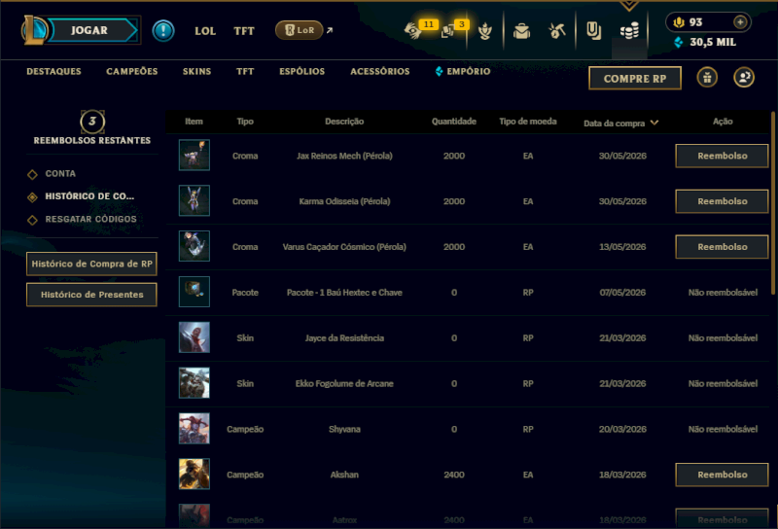The width and height of the screenshot is (778, 529).
Task: Open the collection backpack icon
Action: point(521,31)
